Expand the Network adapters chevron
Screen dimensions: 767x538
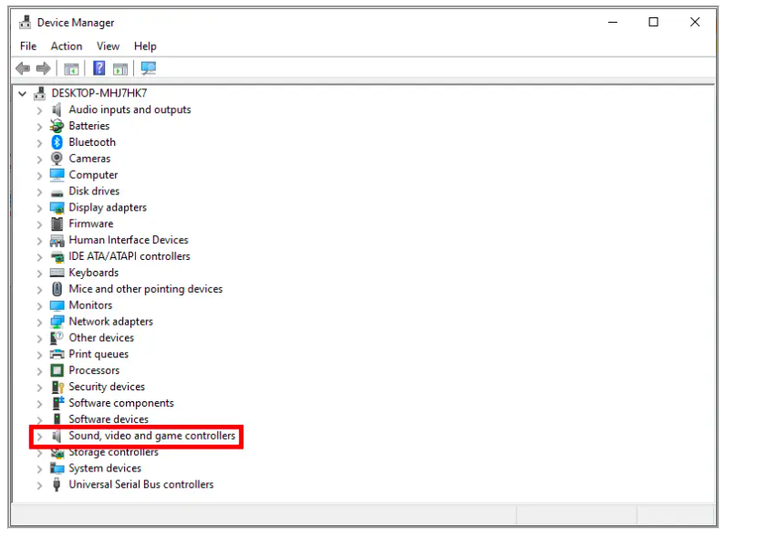(x=39, y=322)
